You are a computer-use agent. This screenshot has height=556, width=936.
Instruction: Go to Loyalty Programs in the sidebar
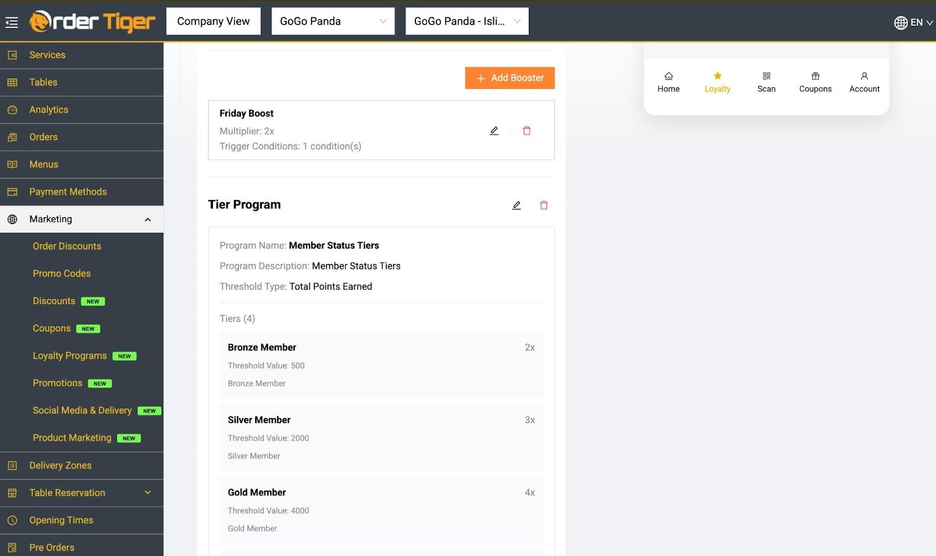pos(70,355)
